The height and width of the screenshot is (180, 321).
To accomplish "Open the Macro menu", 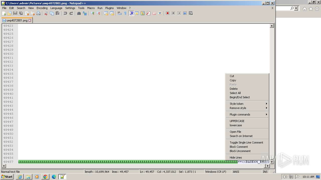I will point(91,8).
